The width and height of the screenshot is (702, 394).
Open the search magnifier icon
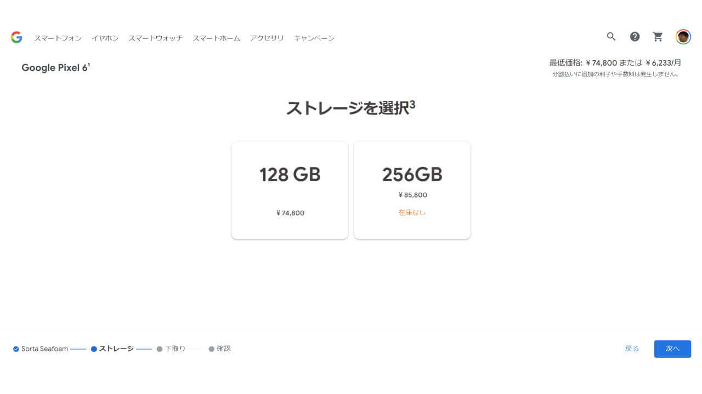(x=611, y=37)
